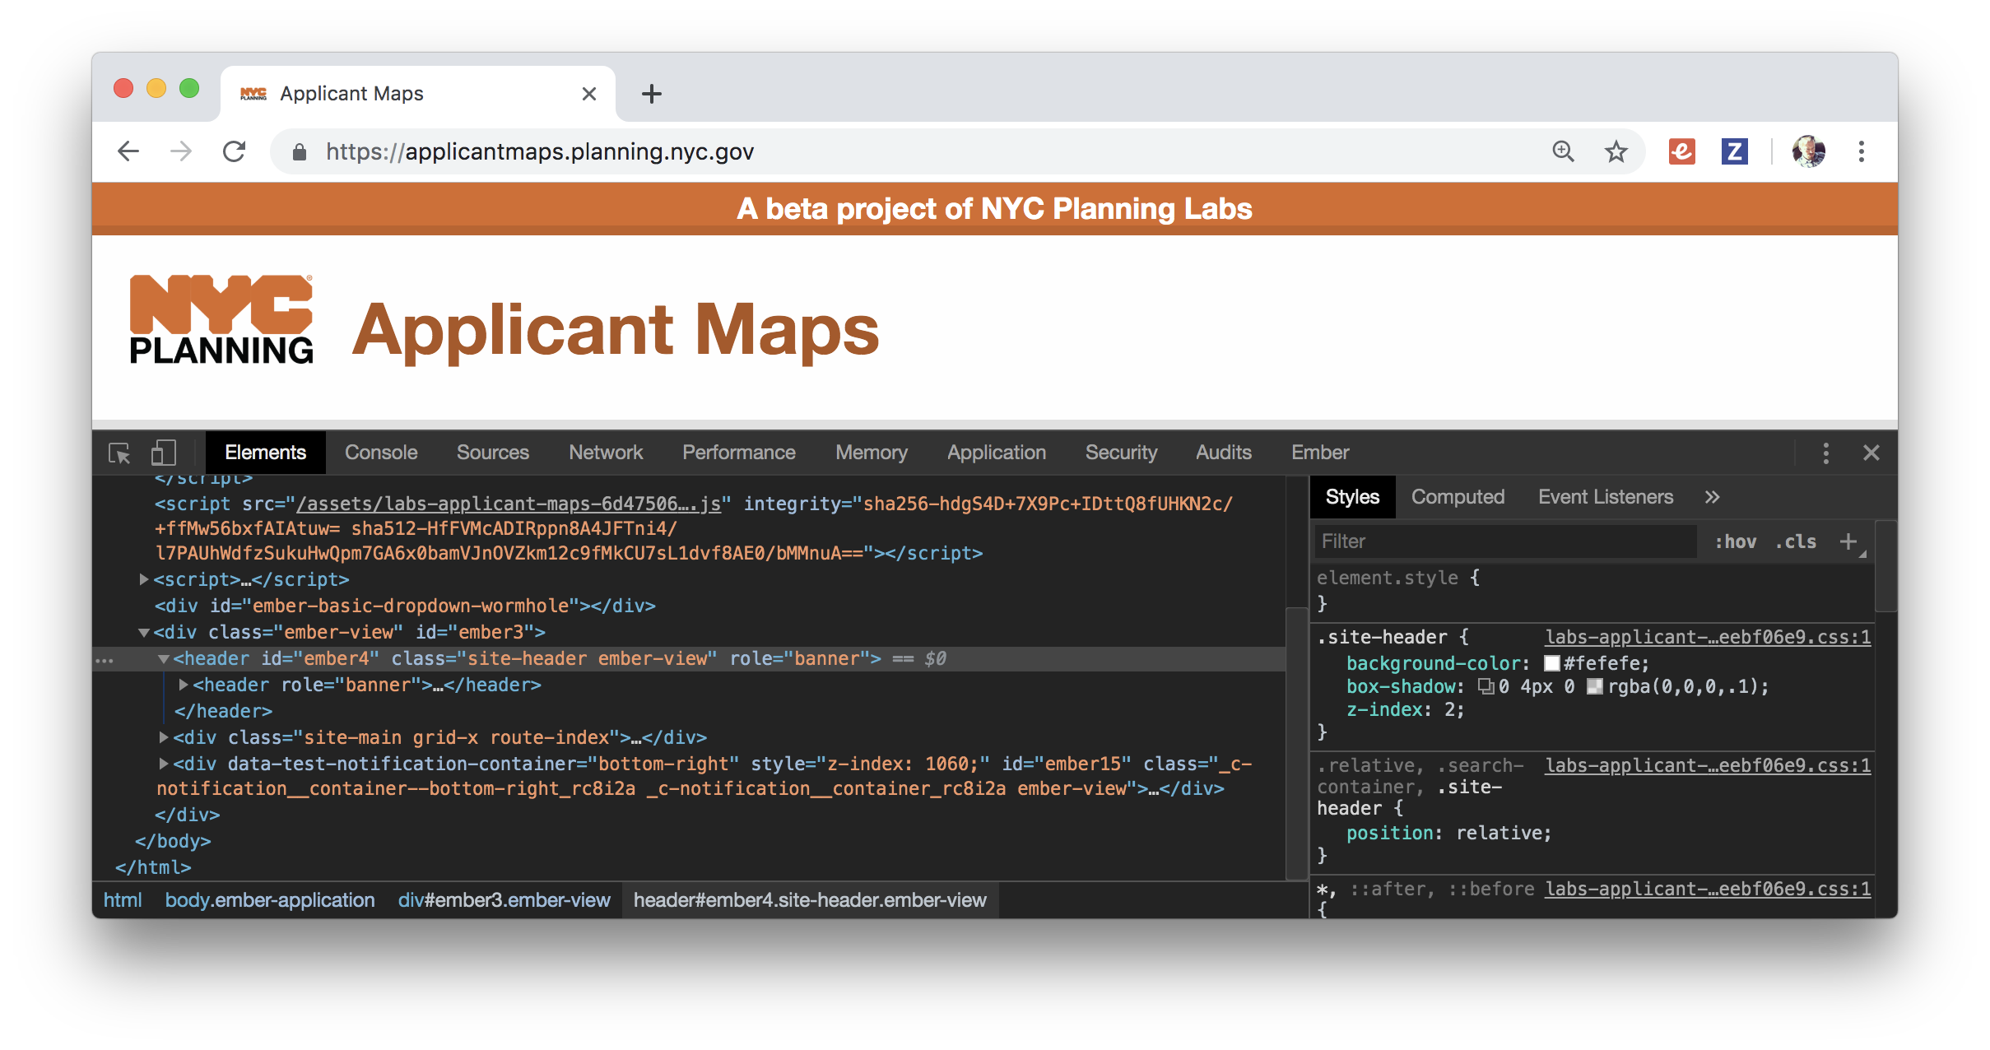Switch to the Console tab

381,453
